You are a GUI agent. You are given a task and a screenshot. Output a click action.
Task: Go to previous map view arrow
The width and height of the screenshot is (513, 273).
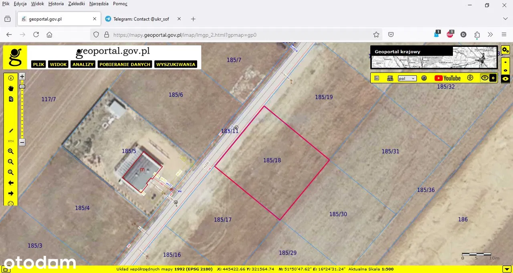[x=11, y=183]
